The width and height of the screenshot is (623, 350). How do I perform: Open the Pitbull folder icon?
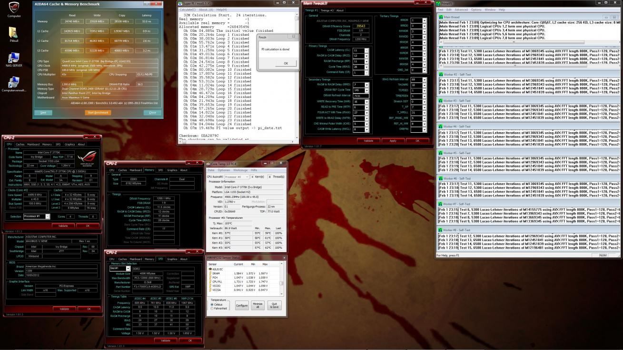point(14,34)
